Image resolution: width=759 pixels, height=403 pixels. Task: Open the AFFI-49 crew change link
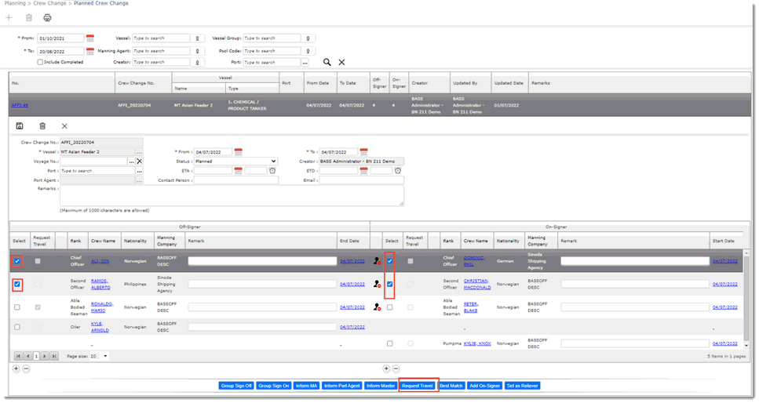point(20,105)
